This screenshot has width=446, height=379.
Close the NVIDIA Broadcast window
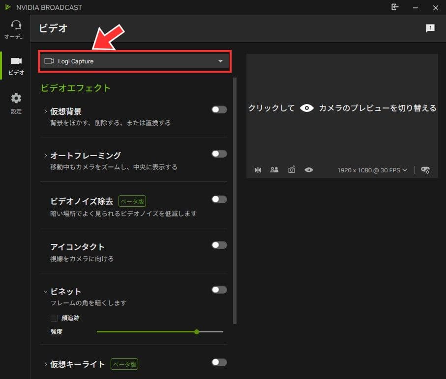[x=436, y=8]
